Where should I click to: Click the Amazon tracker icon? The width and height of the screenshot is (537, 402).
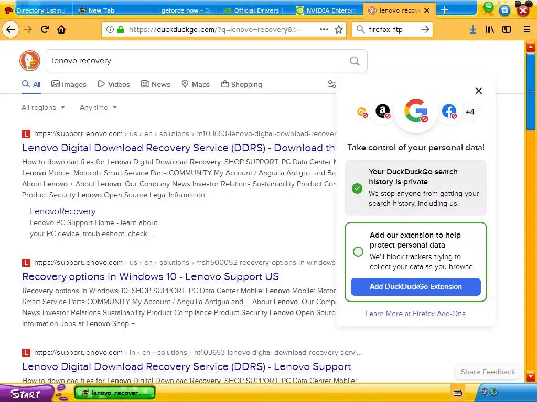pyautogui.click(x=383, y=111)
